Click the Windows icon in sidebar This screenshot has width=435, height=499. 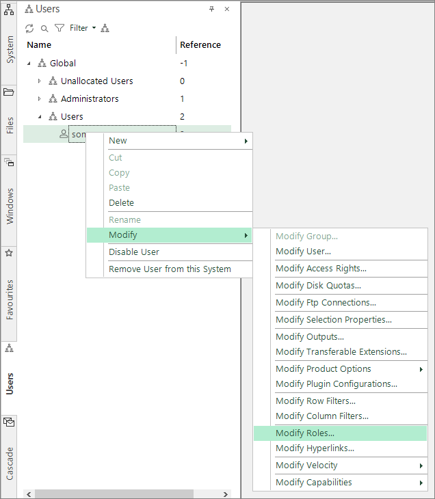coord(9,162)
